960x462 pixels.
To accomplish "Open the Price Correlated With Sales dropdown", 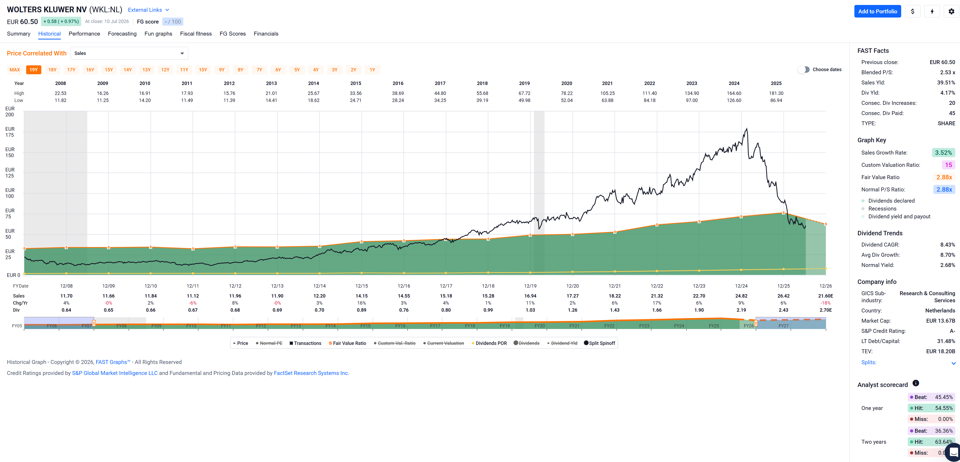I will [129, 53].
